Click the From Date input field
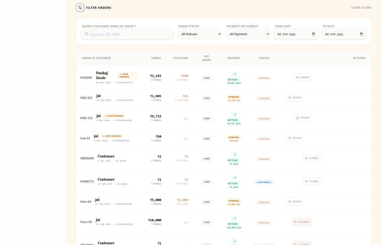Viewport: 389px width, 245px height. [x=296, y=34]
